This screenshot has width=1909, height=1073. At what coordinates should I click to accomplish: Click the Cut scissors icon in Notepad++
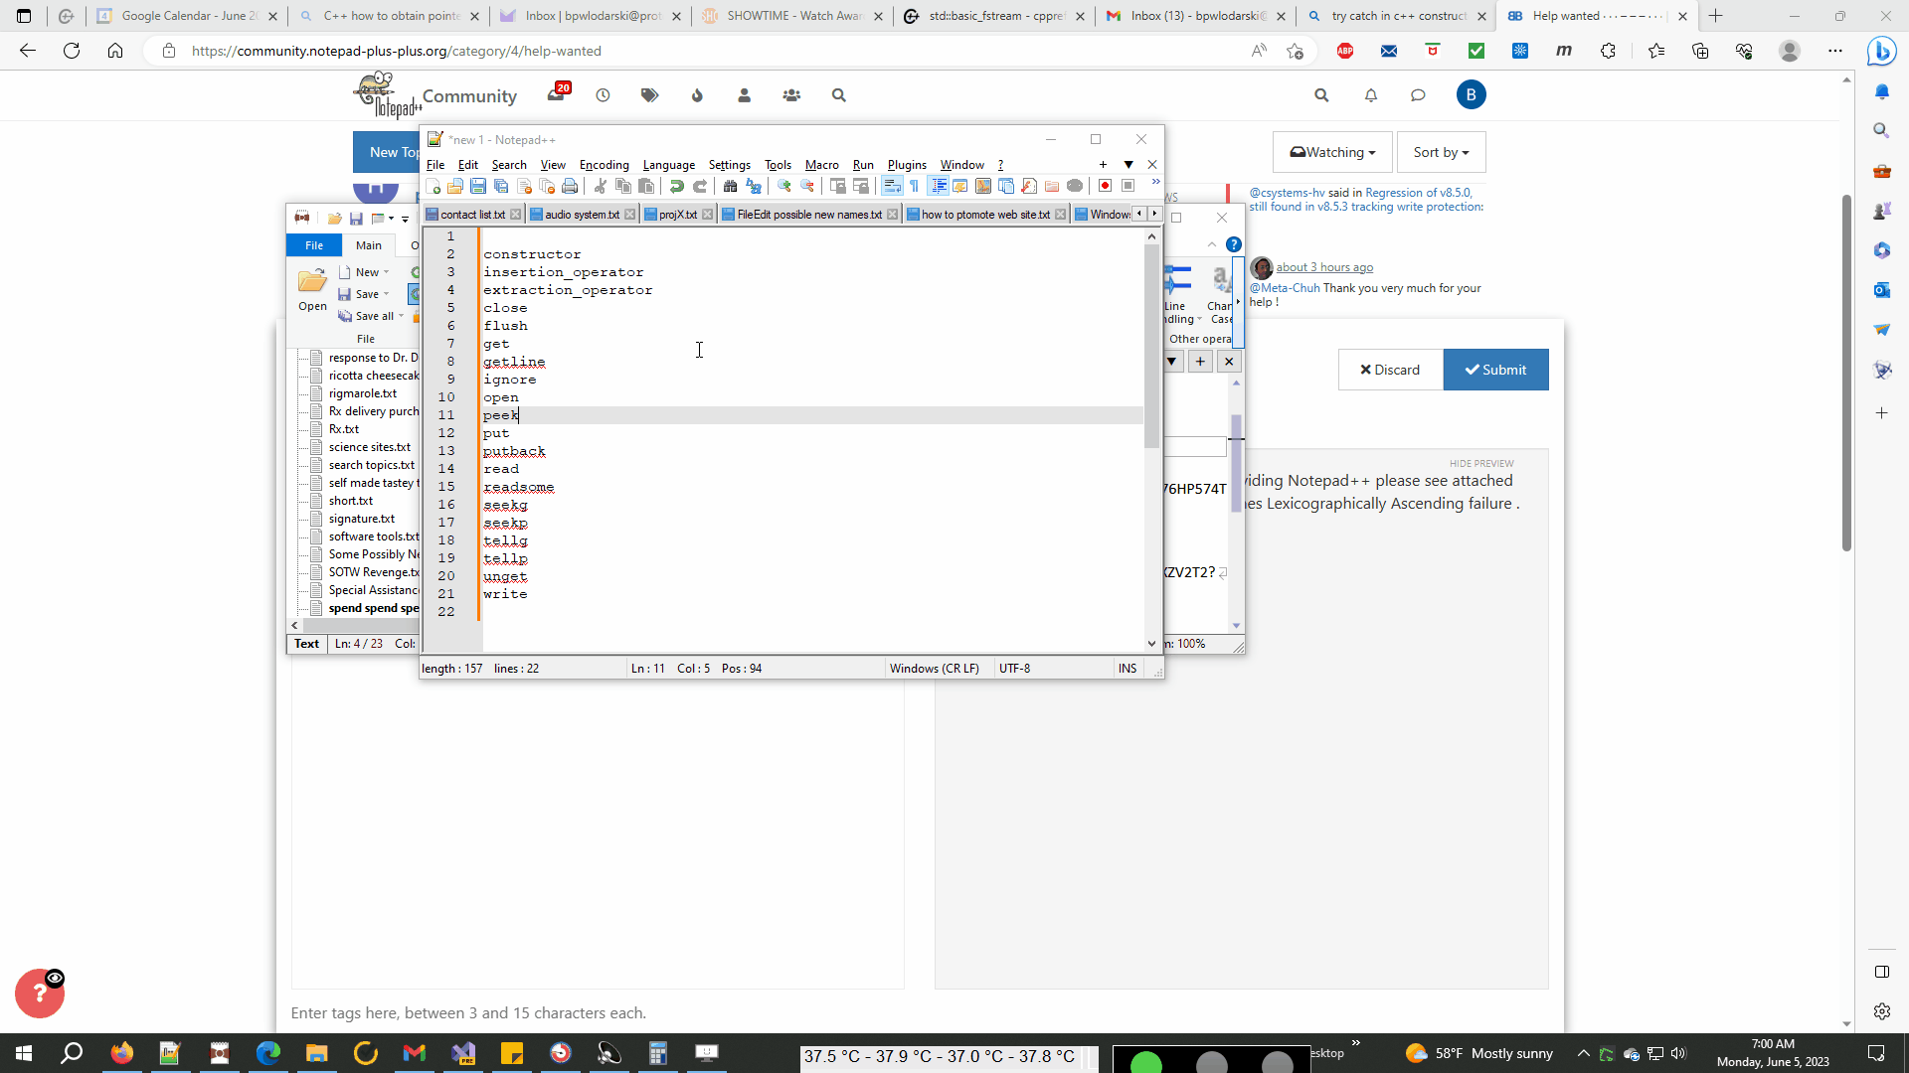click(600, 186)
